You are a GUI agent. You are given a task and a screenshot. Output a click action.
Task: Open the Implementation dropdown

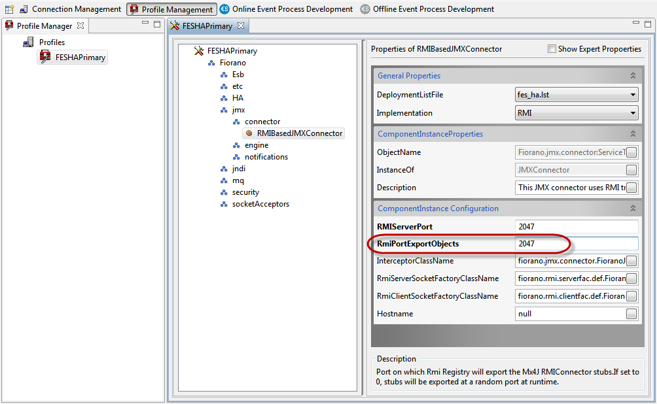576,113
